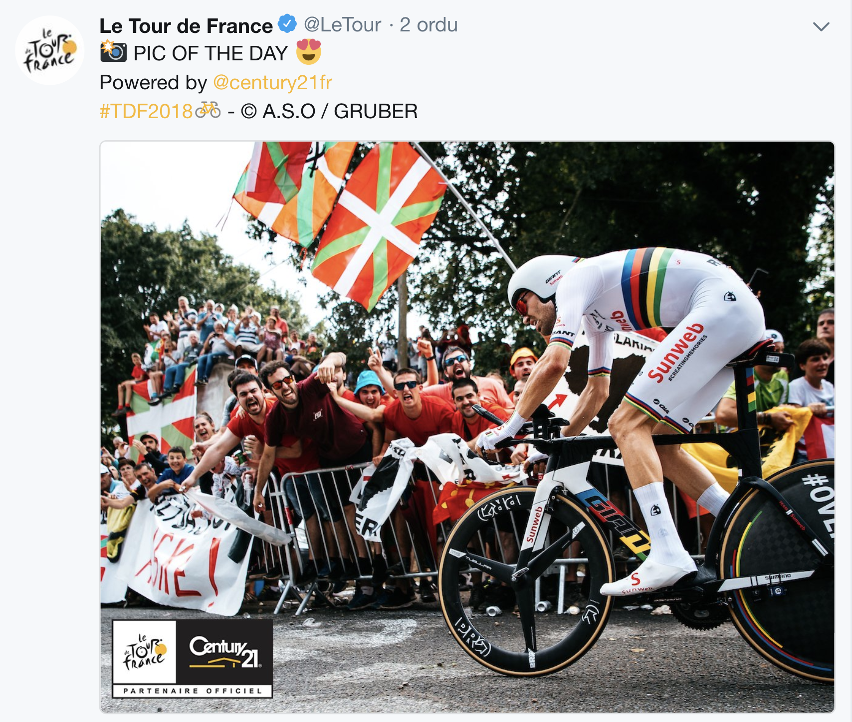
Task: Click the '© A.S.O / GRUBER' credit text
Action: tap(329, 111)
